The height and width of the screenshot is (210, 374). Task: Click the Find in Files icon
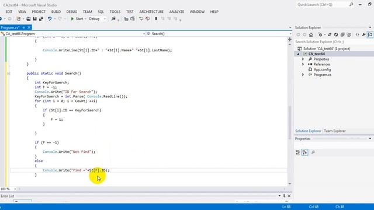113,19
